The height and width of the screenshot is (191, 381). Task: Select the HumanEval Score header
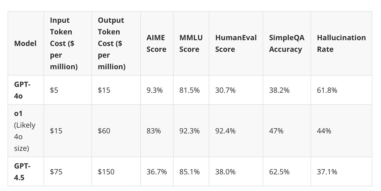pyautogui.click(x=236, y=43)
